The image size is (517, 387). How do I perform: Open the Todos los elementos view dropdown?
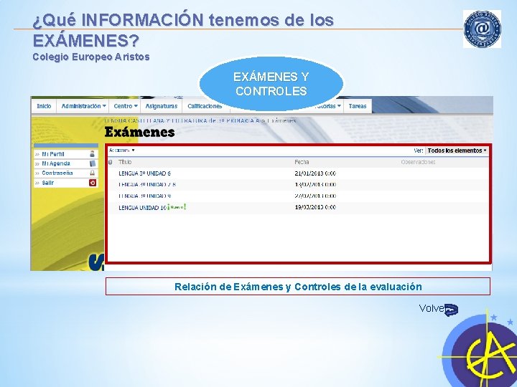click(457, 150)
